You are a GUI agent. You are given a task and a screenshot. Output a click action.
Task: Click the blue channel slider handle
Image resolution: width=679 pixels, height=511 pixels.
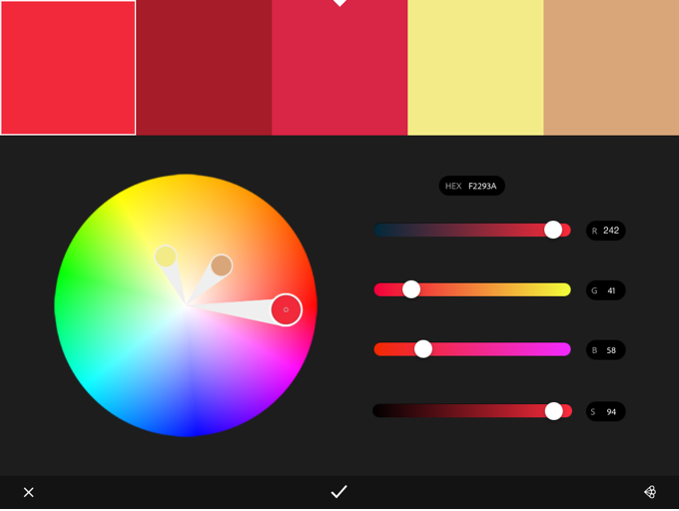pos(423,349)
